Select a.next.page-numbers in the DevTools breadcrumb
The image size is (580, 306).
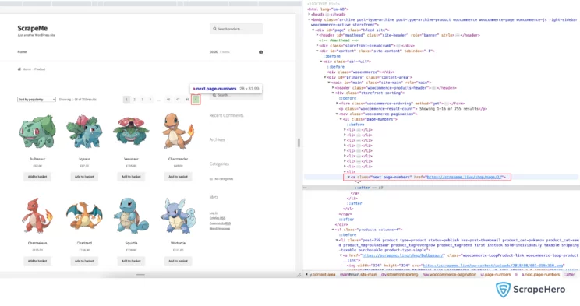[x=540, y=275]
